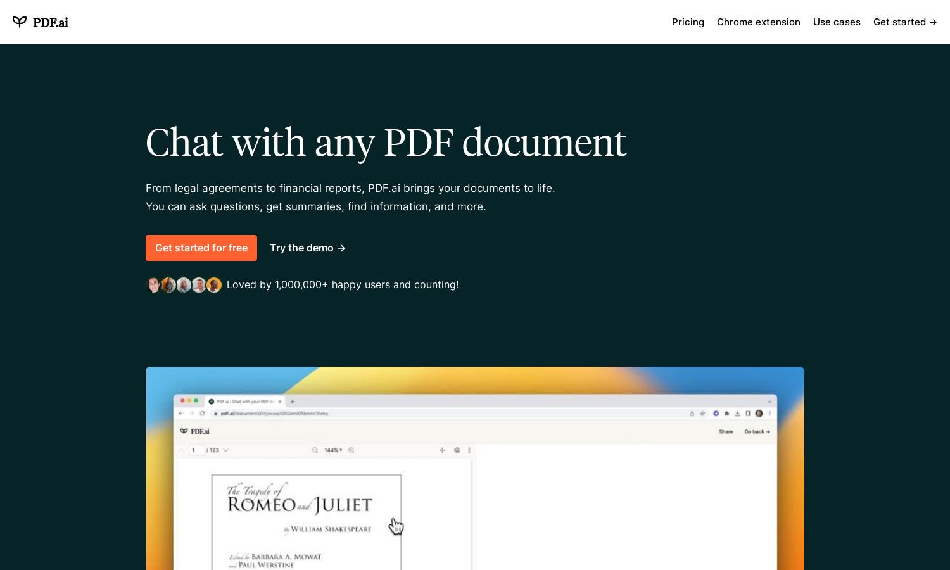
Task: Open the tab list chevron in the demo browser
Action: pos(770,402)
